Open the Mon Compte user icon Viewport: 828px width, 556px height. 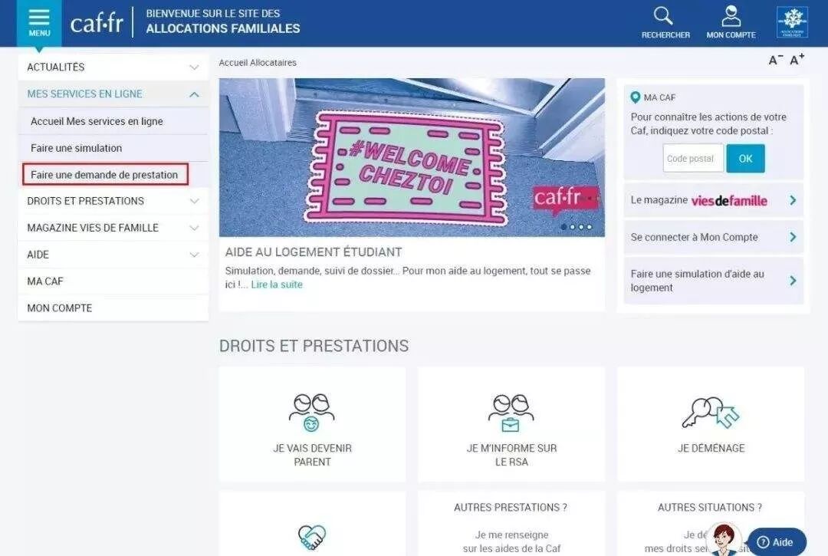pyautogui.click(x=731, y=16)
